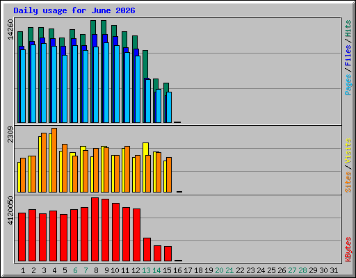Click day label 12 on the axis
This screenshot has height=278, width=356.
pyautogui.click(x=136, y=270)
